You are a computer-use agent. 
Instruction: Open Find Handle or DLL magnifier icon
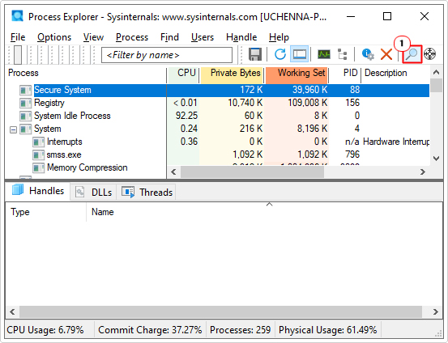[412, 54]
